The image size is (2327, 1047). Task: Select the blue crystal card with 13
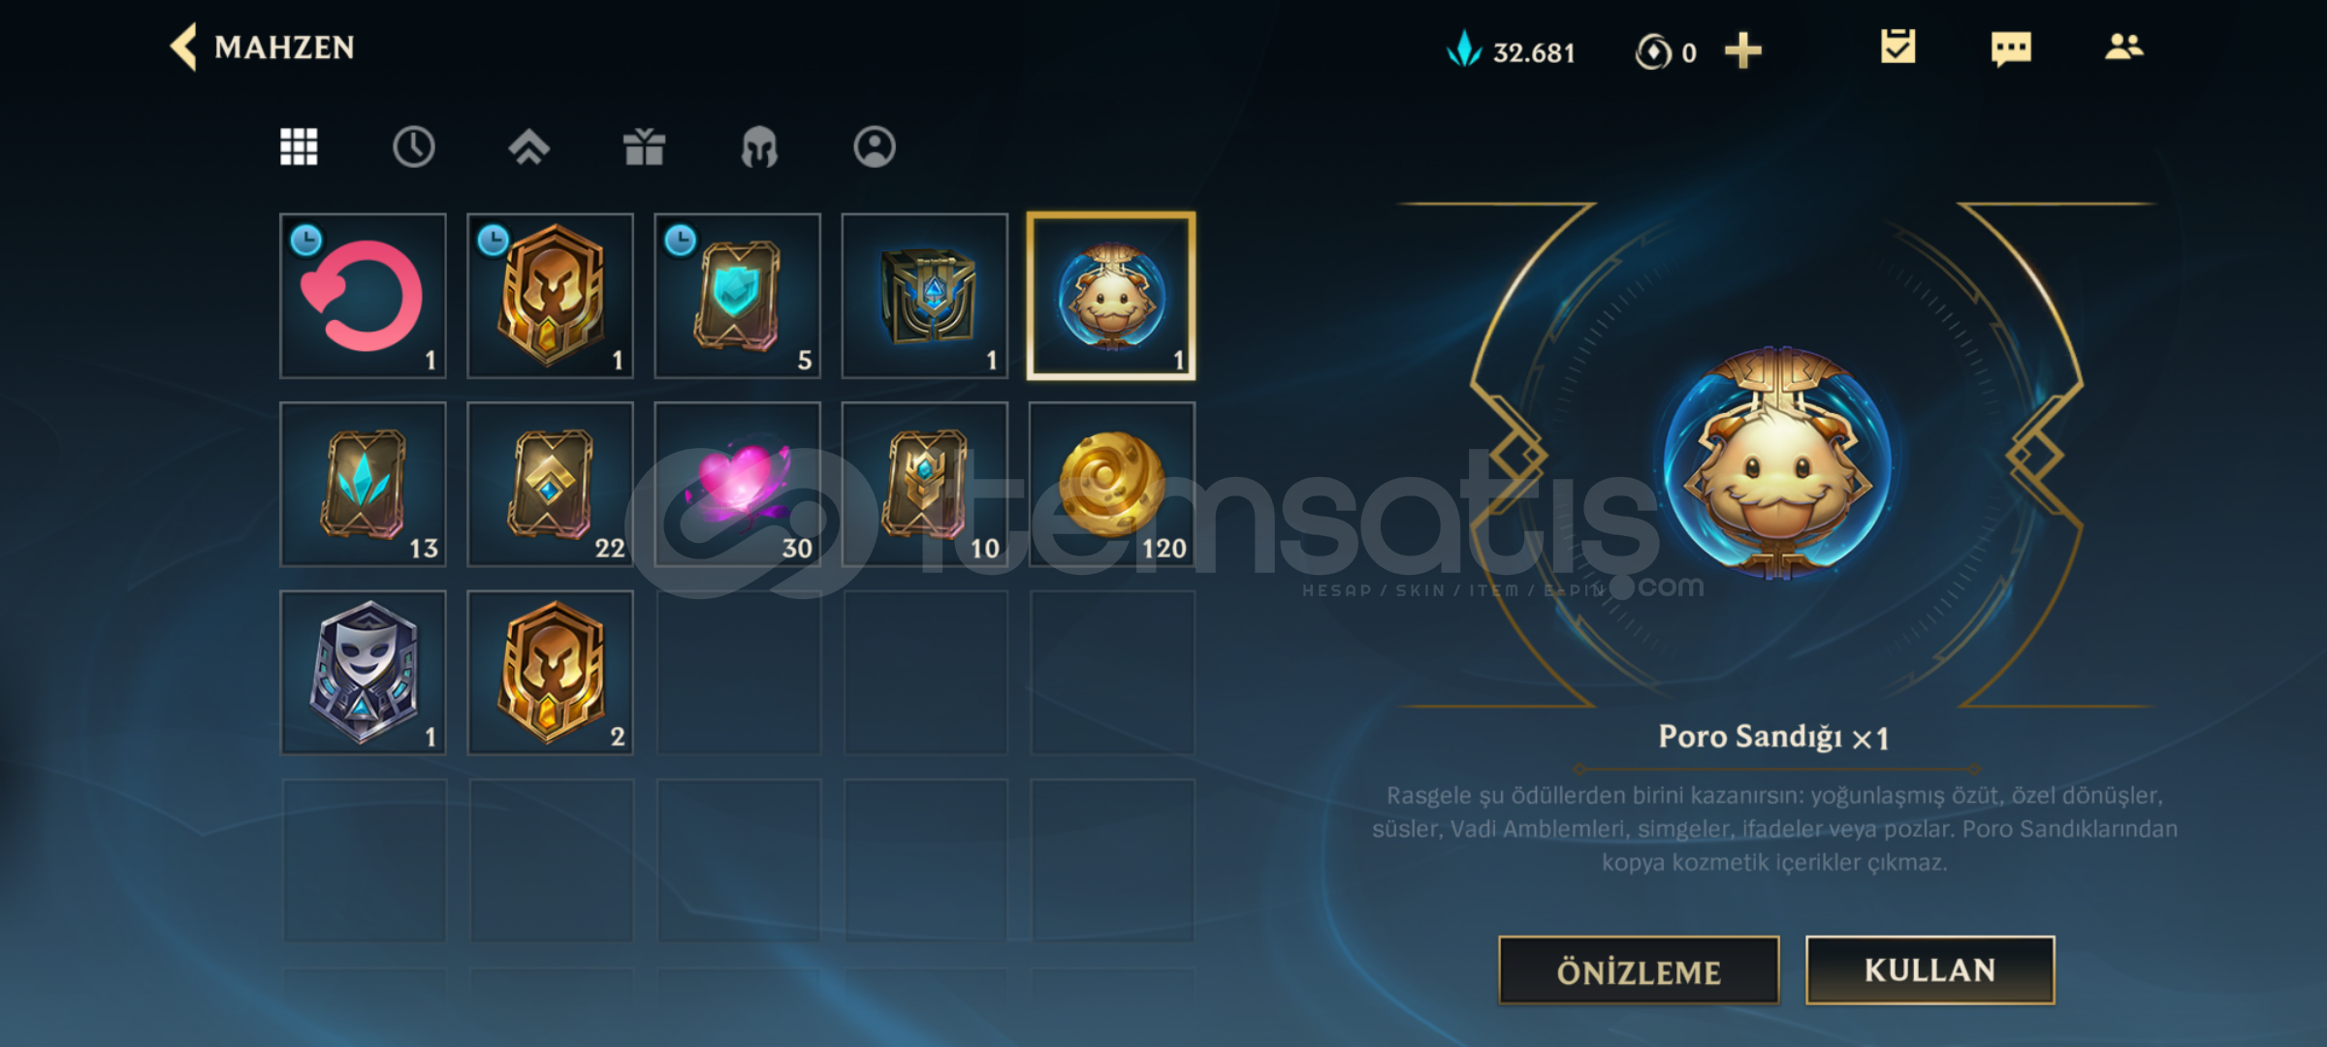click(x=363, y=484)
